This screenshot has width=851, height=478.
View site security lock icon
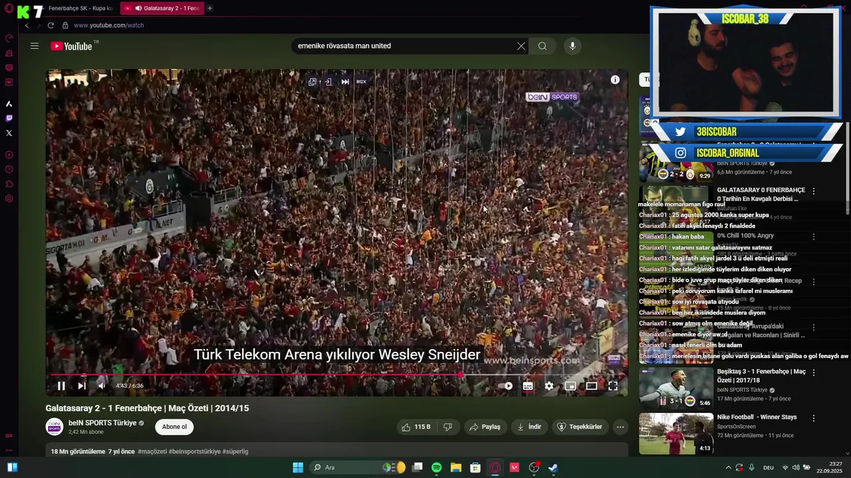[65, 25]
